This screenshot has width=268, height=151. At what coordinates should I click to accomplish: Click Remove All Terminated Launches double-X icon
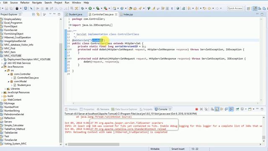[x=206, y=109]
